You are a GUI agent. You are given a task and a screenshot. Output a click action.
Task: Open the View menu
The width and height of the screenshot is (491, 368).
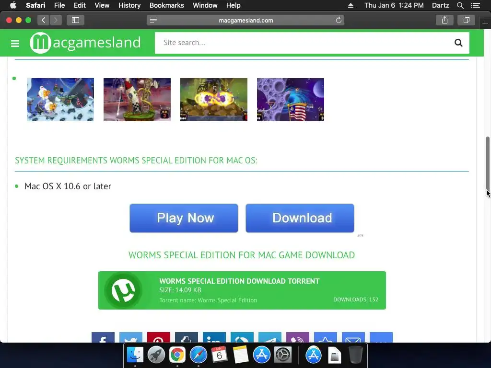102,5
